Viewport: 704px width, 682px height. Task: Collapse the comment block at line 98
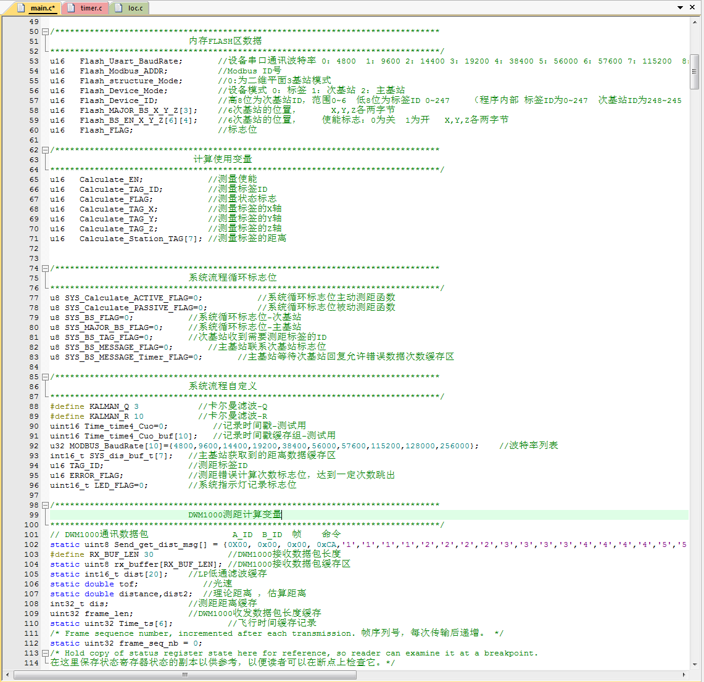coord(45,505)
